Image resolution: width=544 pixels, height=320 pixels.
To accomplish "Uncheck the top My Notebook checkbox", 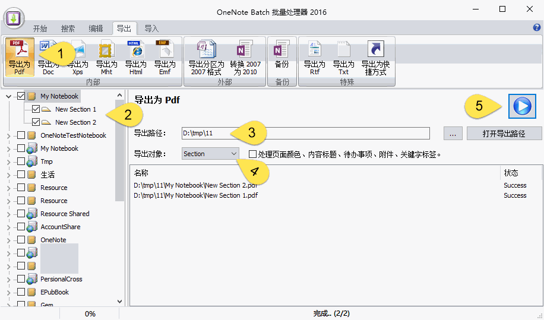I will click(21, 96).
